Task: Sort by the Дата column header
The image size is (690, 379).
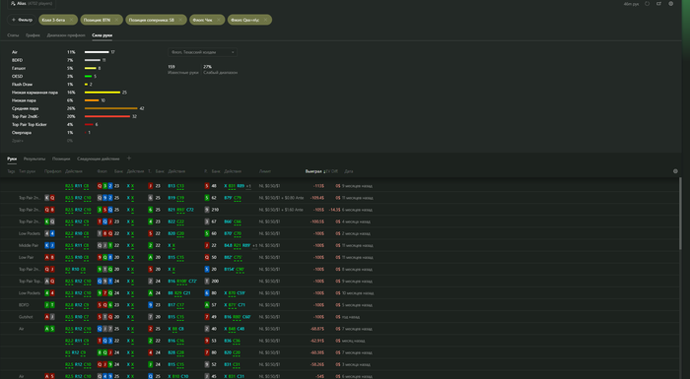Action: tap(349, 171)
